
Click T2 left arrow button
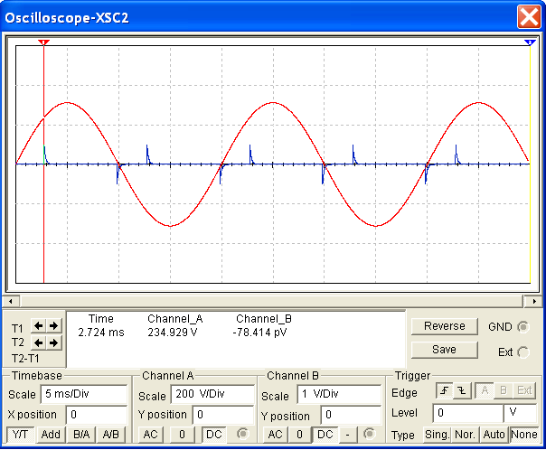(x=39, y=342)
